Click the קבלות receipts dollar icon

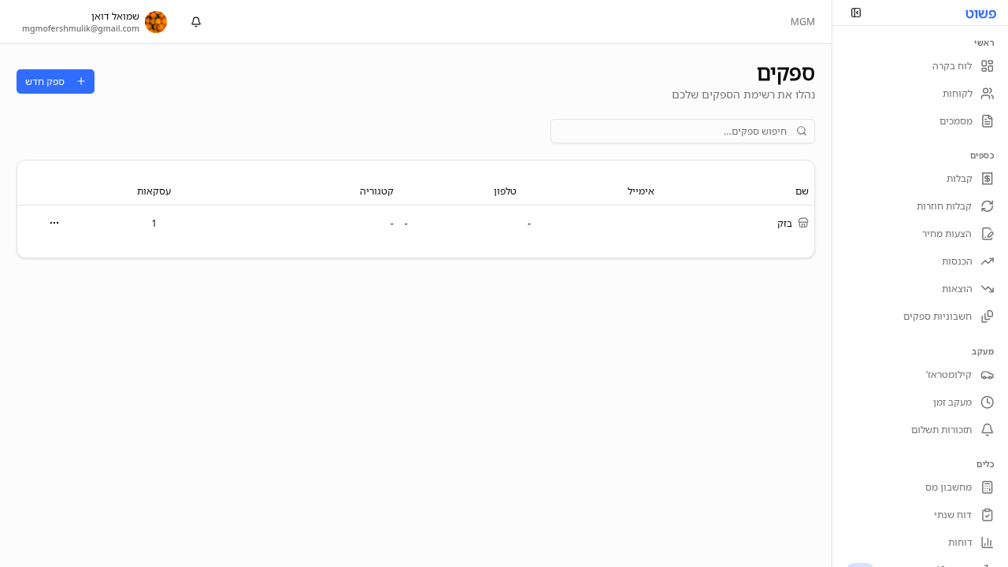pos(988,179)
